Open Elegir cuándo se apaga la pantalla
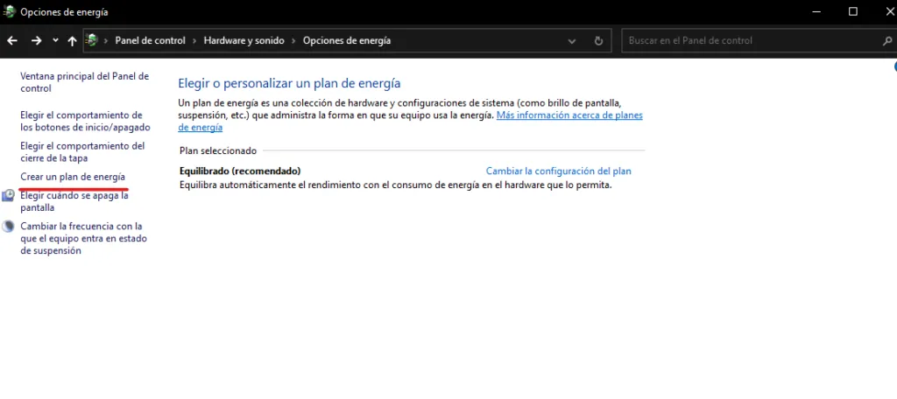Screen dimensions: 897x399 coord(74,202)
